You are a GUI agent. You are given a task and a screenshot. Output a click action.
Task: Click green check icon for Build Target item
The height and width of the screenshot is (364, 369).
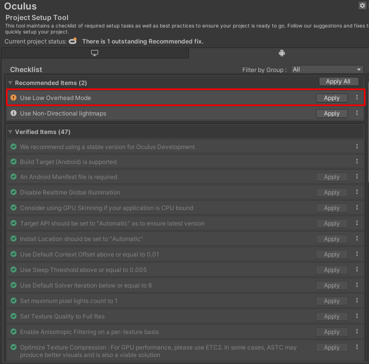tap(14, 162)
